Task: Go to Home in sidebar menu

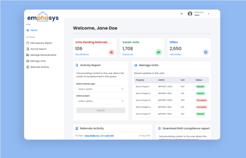Action: (x=34, y=30)
